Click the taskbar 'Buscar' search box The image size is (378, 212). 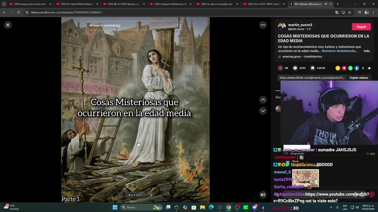click(142, 207)
